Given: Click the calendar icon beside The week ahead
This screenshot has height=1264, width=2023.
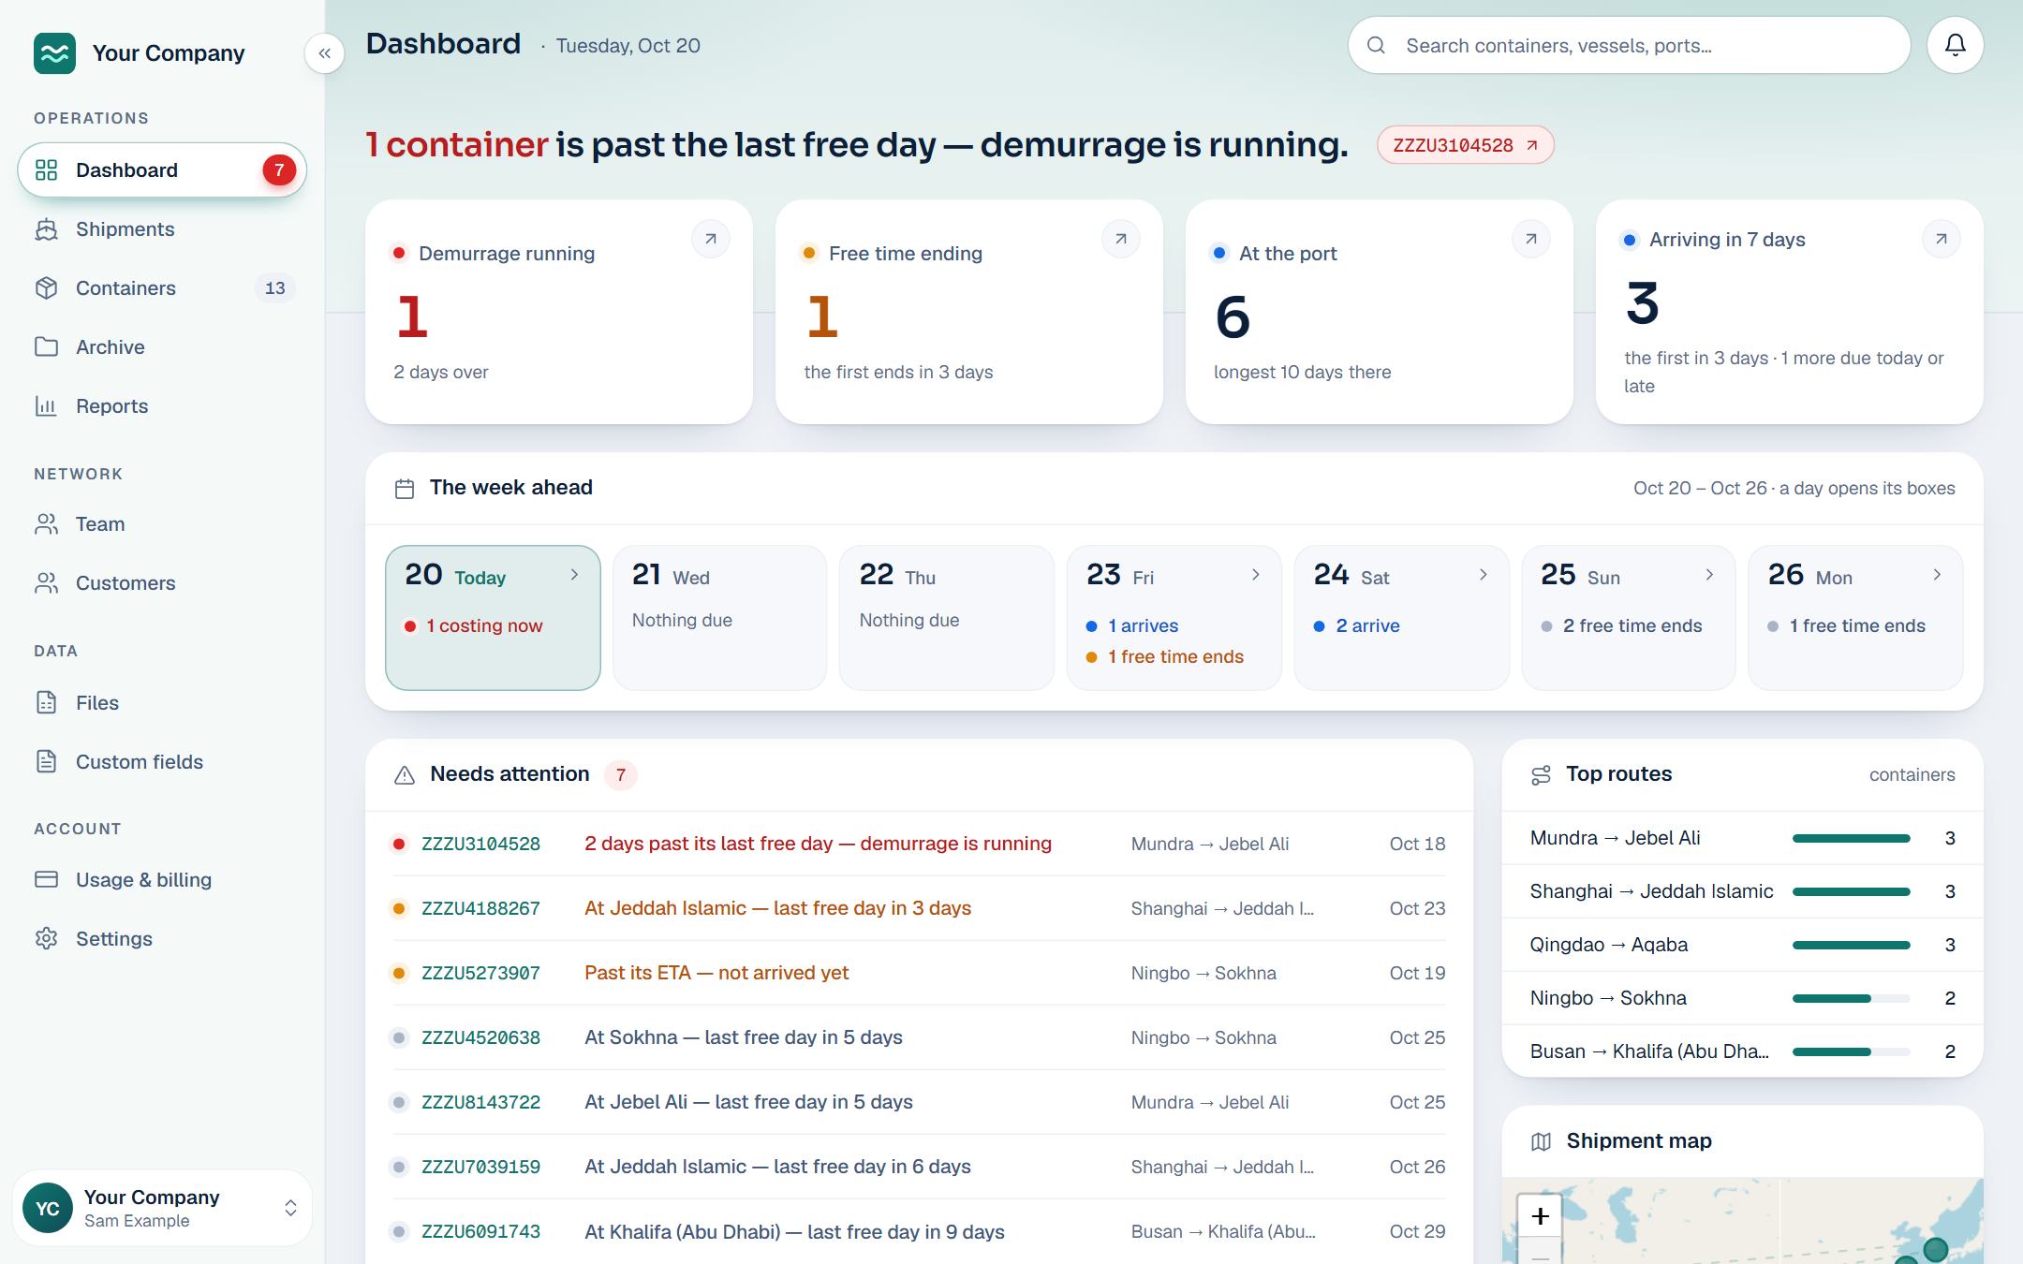Looking at the screenshot, I should [405, 489].
